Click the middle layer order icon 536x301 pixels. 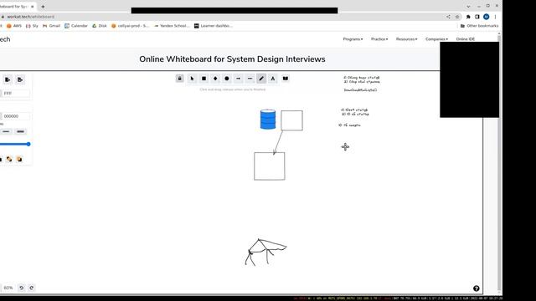coord(9,159)
